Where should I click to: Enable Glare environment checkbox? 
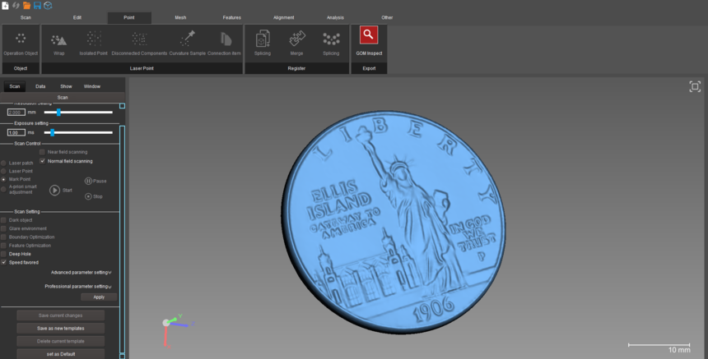3,228
